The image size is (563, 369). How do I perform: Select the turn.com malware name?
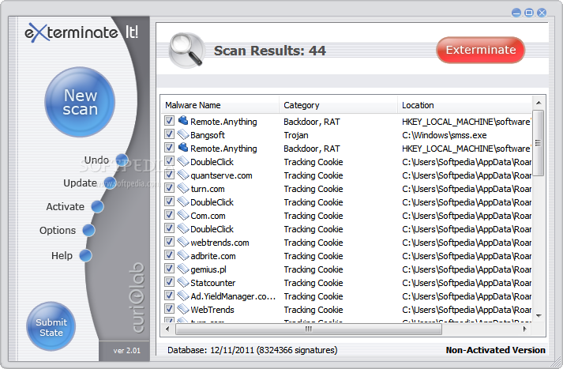[207, 189]
